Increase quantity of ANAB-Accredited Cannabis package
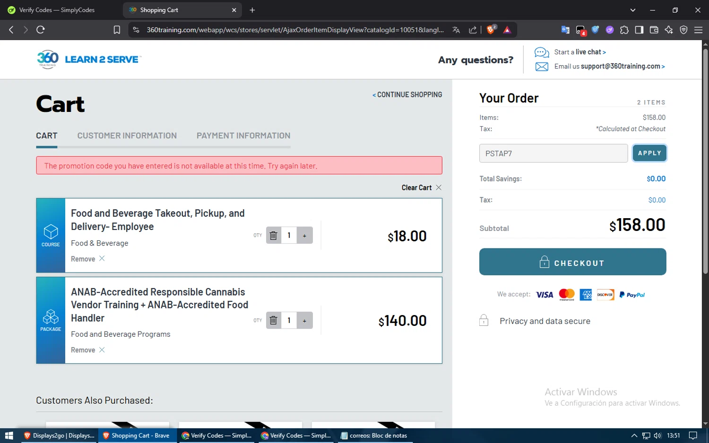The width and height of the screenshot is (709, 443). coord(305,320)
